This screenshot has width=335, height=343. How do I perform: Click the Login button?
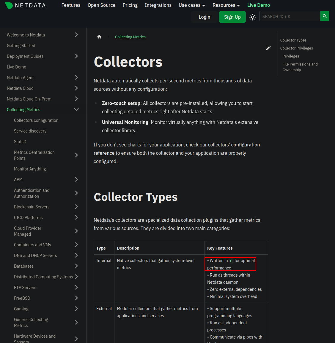(204, 17)
